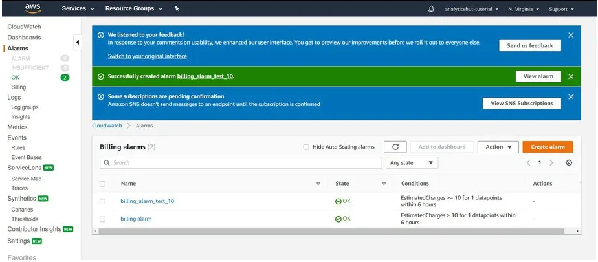Open the Services menu in header
Image resolution: width=598 pixels, height=262 pixels.
point(78,9)
